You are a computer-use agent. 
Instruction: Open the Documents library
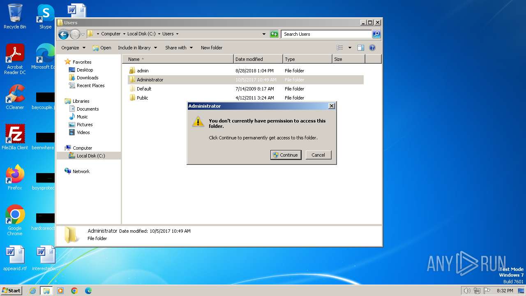(x=88, y=109)
